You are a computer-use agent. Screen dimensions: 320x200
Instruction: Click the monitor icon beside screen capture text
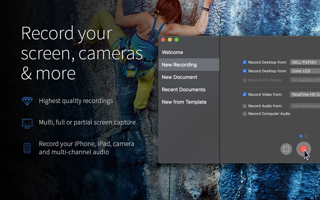[27, 123]
